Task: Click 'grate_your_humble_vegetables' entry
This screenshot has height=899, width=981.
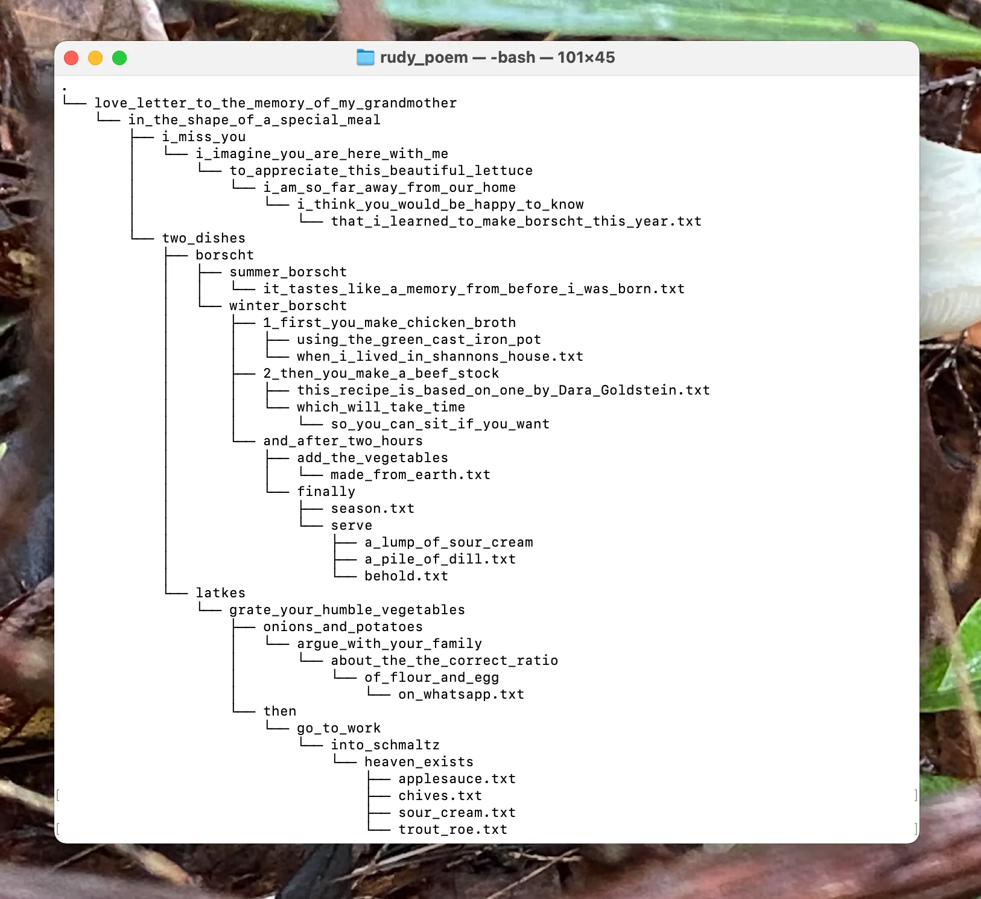Action: (x=347, y=610)
